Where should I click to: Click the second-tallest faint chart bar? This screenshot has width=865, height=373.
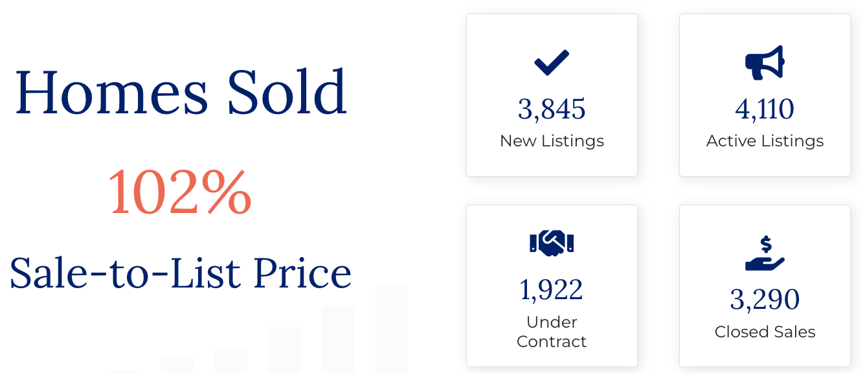pos(338,339)
